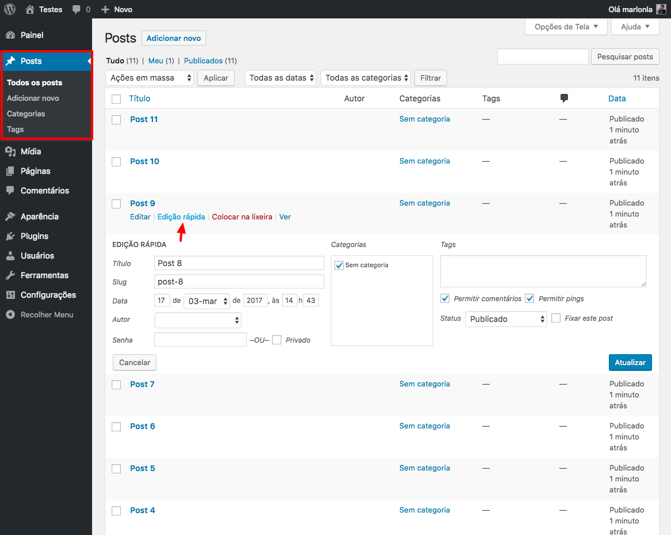The image size is (671, 535).
Task: Click the Plugins plug icon
Action: click(11, 236)
